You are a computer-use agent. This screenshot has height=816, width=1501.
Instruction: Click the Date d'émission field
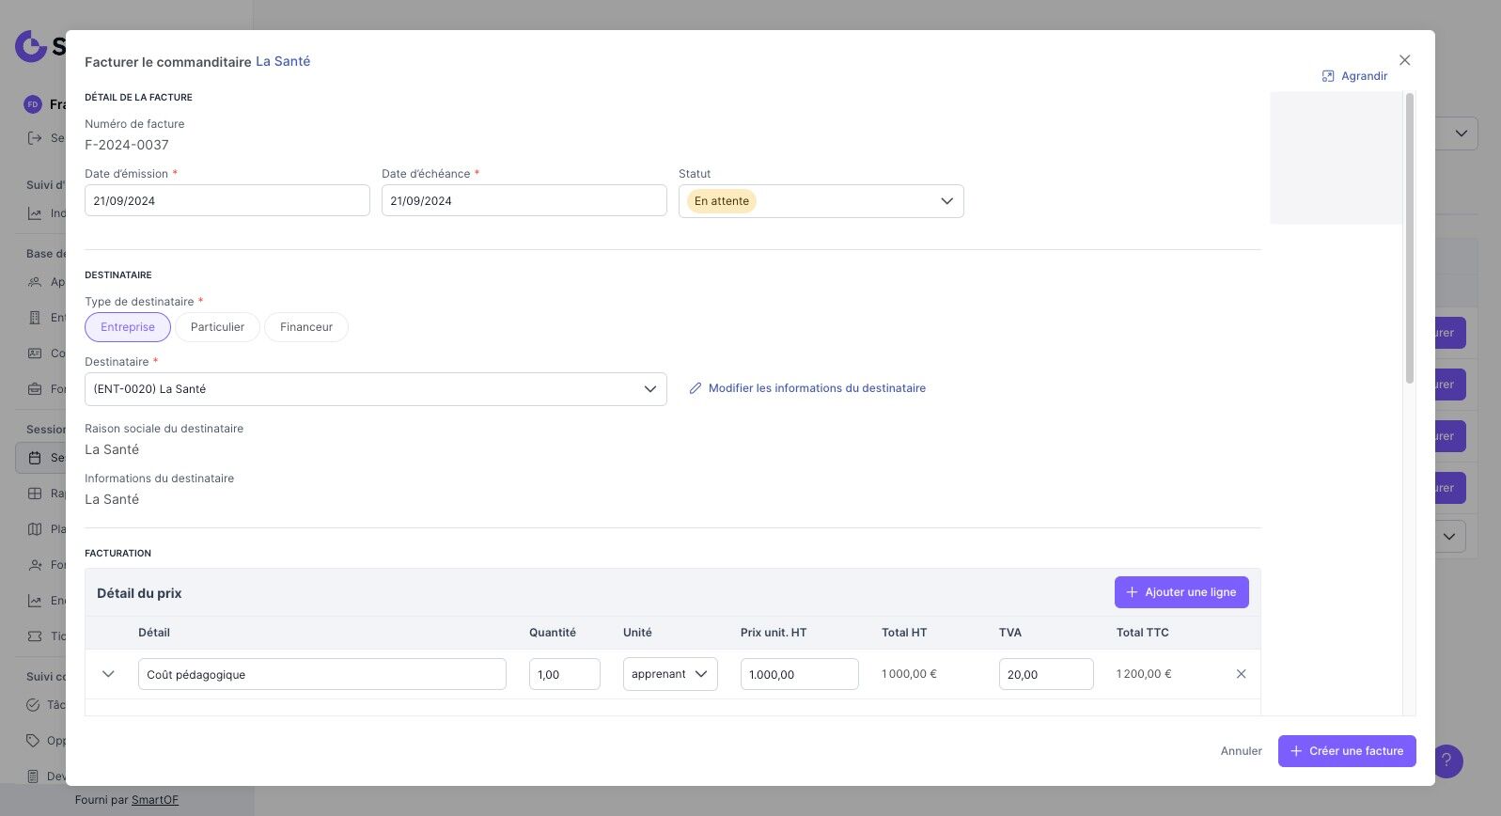227,201
